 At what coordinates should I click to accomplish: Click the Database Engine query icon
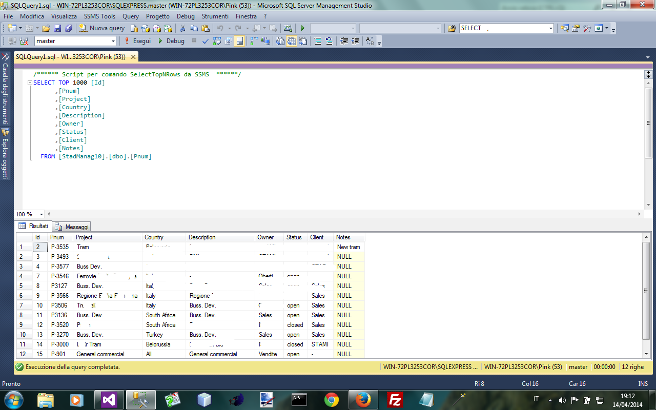click(x=134, y=28)
